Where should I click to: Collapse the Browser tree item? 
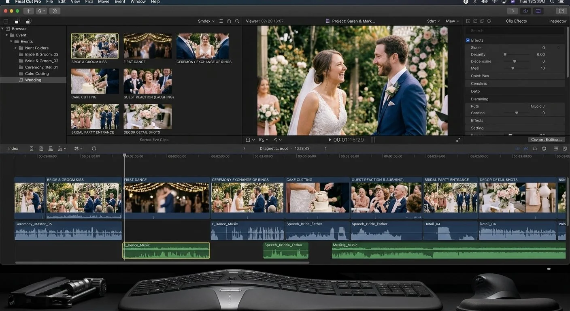click(2, 29)
